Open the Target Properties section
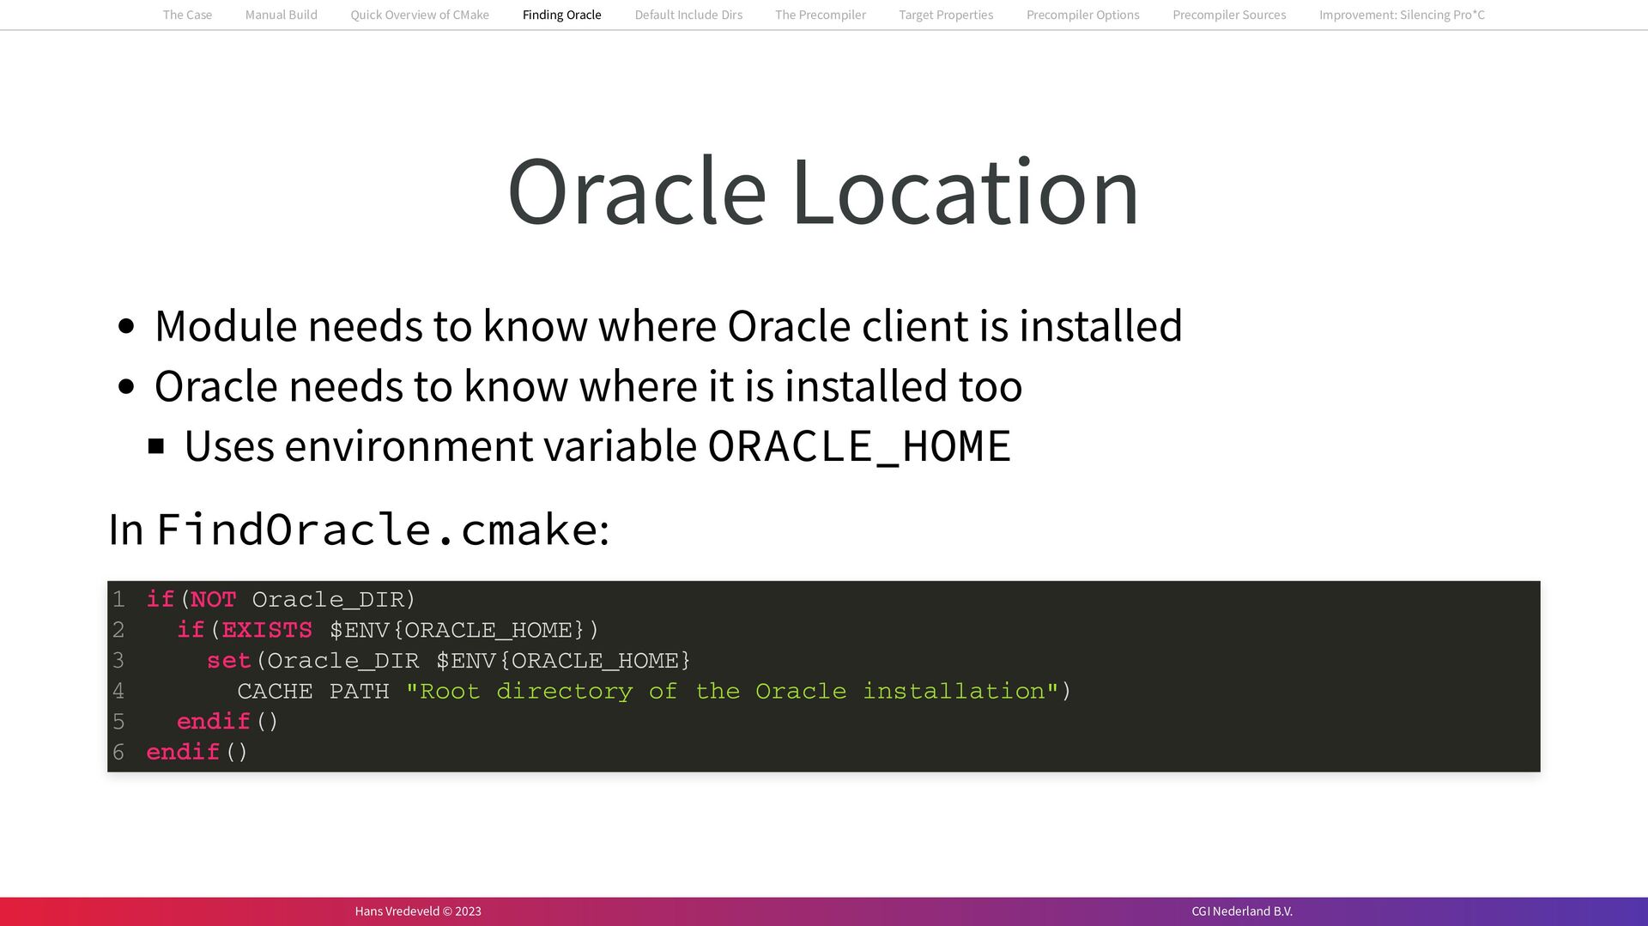 (945, 15)
